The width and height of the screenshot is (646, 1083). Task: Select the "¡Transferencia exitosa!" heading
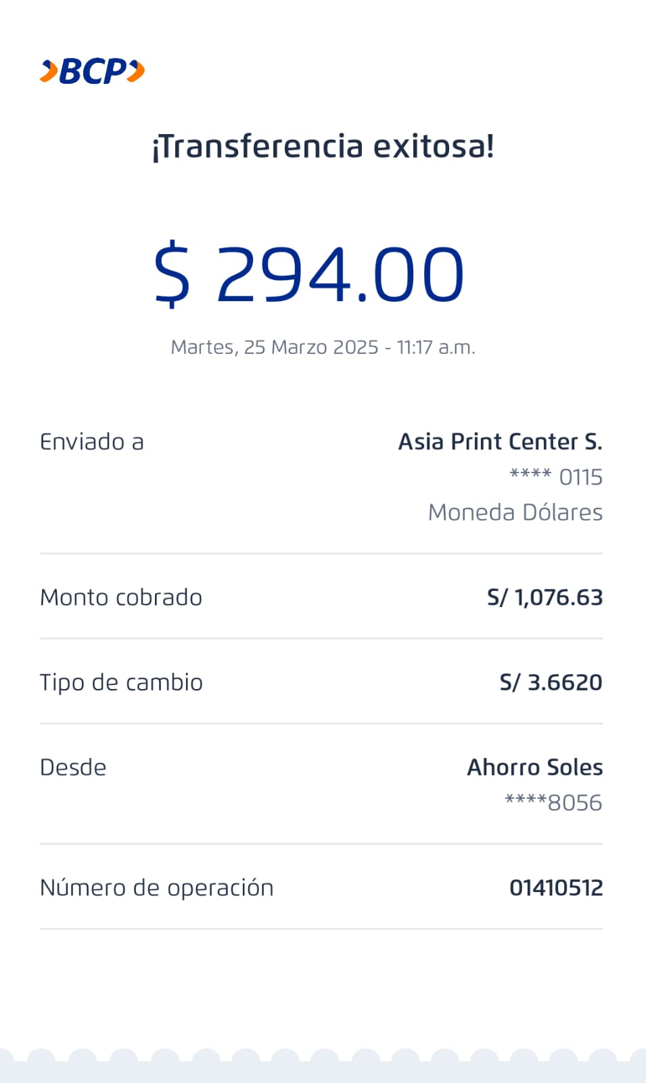pyautogui.click(x=323, y=146)
